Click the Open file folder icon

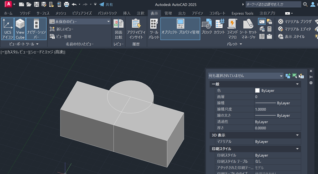pyautogui.click(x=29, y=4)
